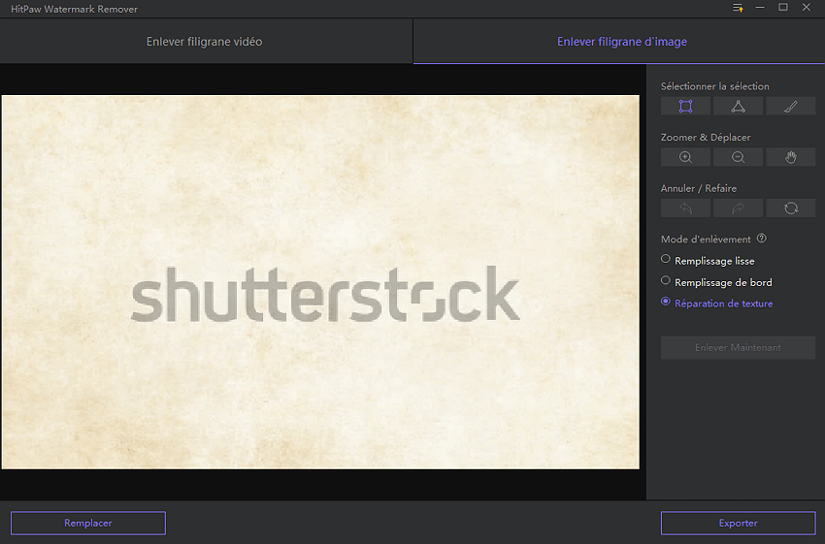Maximize the HitPaw window
825x544 pixels.
[783, 8]
